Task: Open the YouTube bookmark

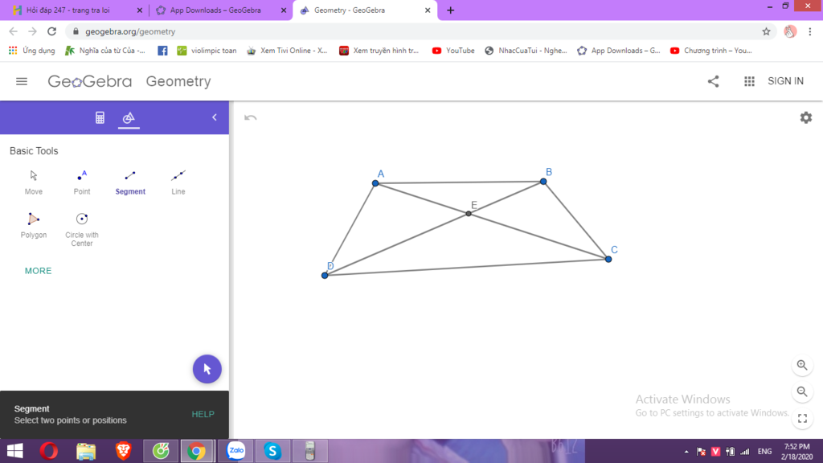Action: point(453,51)
